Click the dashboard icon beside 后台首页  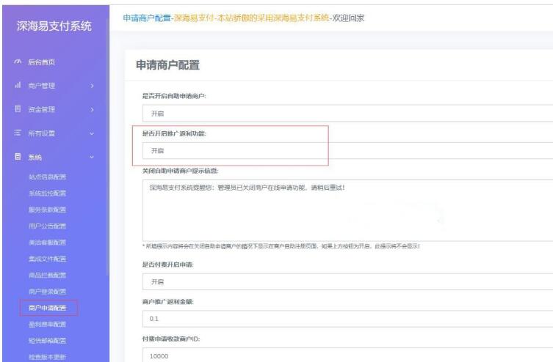18,62
